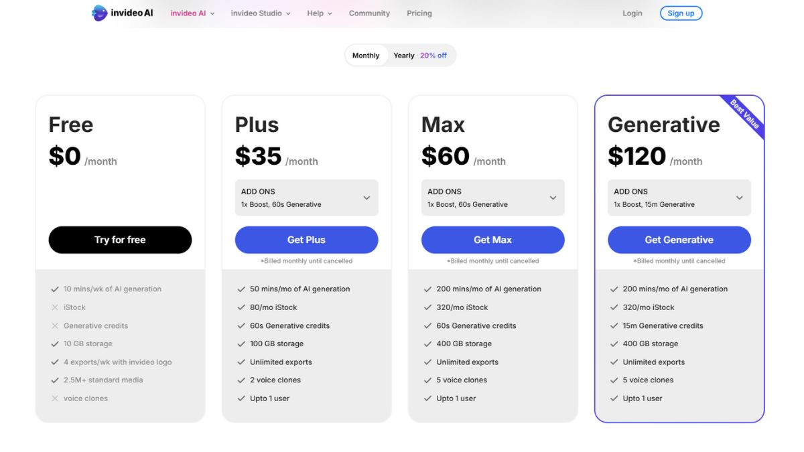Click the X icon beside voice clones in Free plan

tap(55, 398)
